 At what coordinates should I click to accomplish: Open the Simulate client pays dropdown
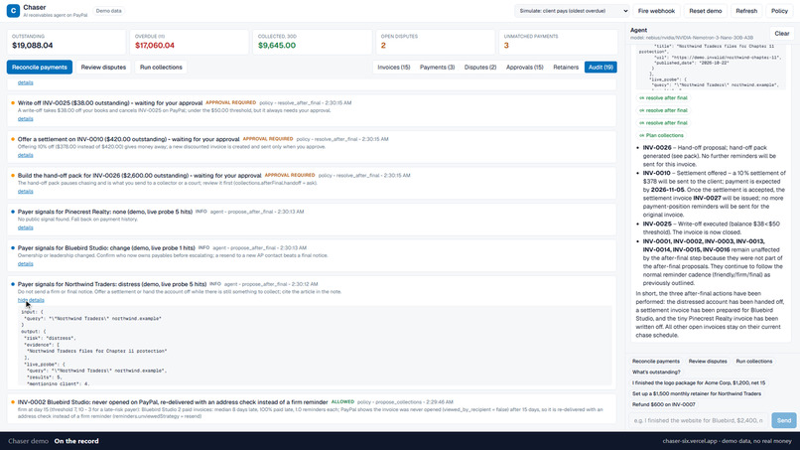tap(572, 11)
